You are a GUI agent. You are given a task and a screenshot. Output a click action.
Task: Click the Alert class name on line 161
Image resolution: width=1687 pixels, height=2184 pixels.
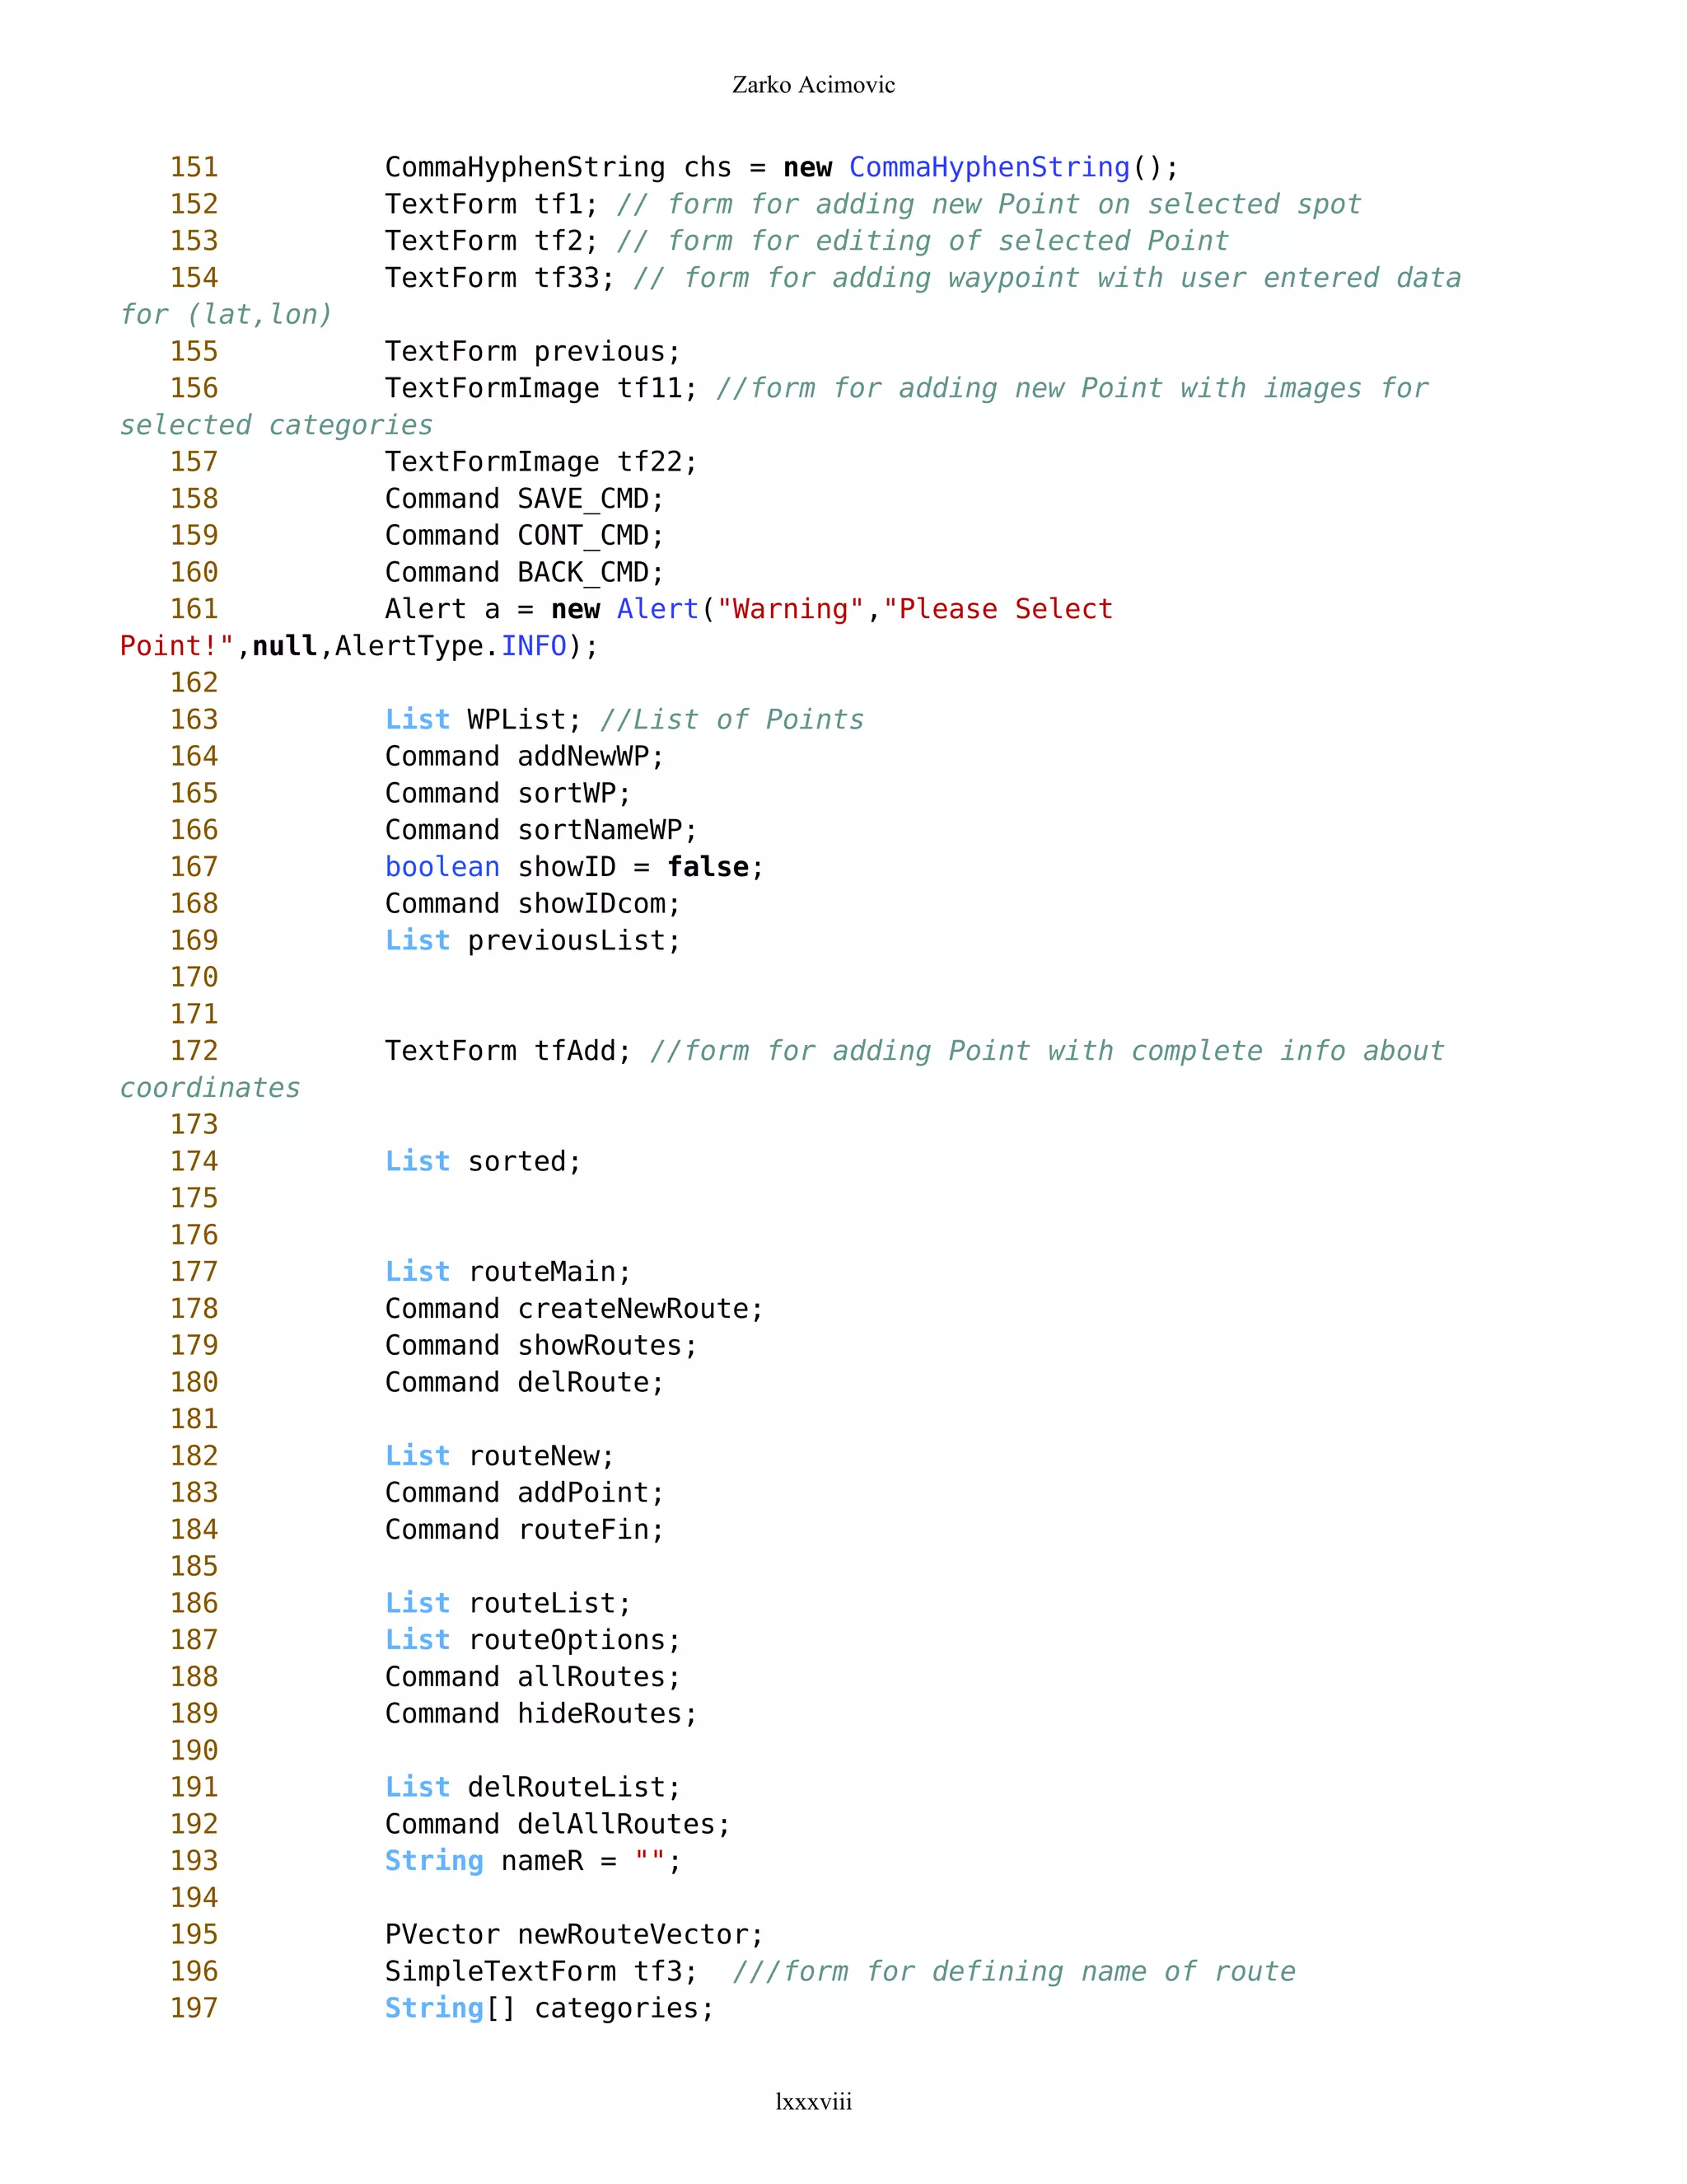click(x=657, y=609)
